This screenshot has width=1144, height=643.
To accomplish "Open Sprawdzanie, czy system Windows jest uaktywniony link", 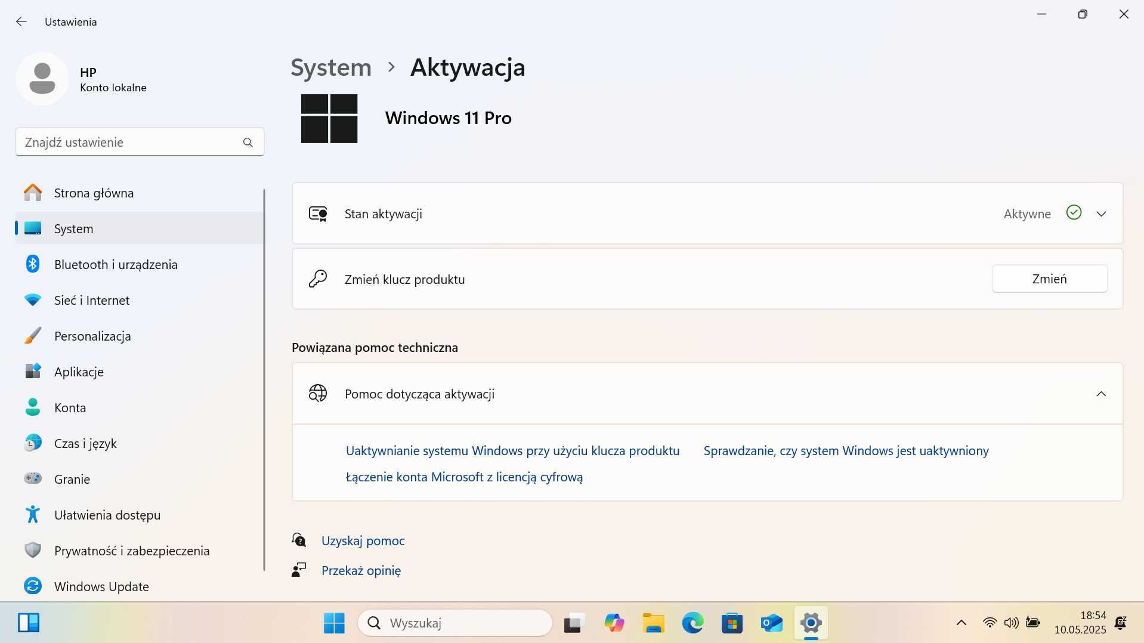I will pos(846,451).
